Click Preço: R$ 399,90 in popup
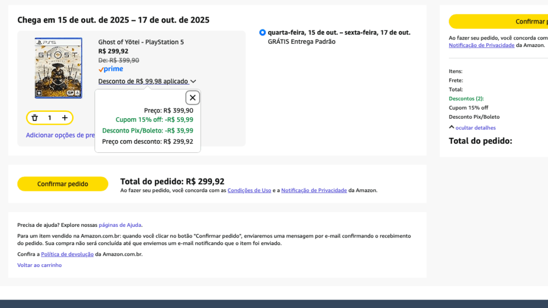 coord(169,111)
